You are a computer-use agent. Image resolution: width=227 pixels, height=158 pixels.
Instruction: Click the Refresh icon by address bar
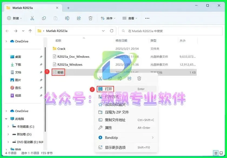tap(112, 31)
